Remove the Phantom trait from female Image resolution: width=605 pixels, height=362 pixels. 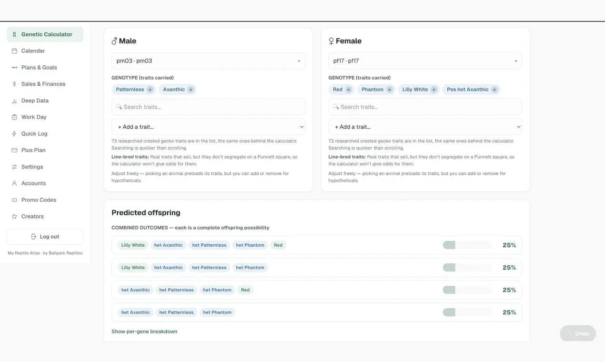coord(389,90)
